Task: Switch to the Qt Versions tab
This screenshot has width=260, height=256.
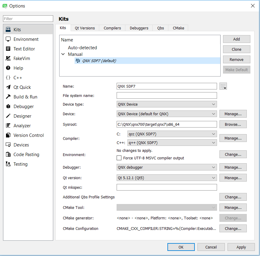Action: click(85, 28)
